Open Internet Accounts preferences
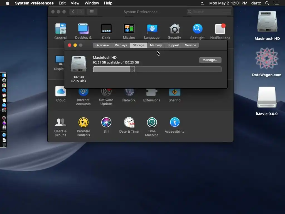The width and height of the screenshot is (285, 214). click(x=83, y=96)
